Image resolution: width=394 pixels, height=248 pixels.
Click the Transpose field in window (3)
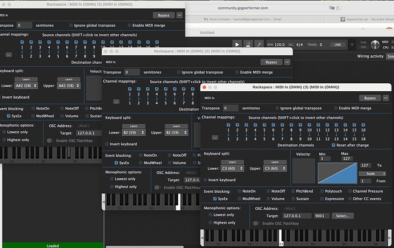pos(231,108)
